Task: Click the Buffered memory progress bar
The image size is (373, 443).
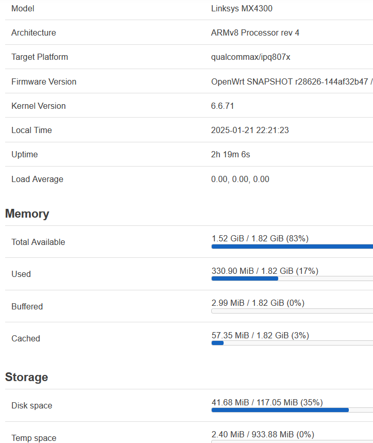Action: point(292,311)
